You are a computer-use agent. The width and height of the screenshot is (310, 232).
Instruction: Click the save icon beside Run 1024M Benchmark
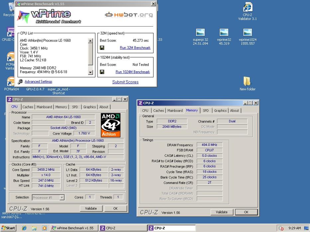tap(102, 72)
